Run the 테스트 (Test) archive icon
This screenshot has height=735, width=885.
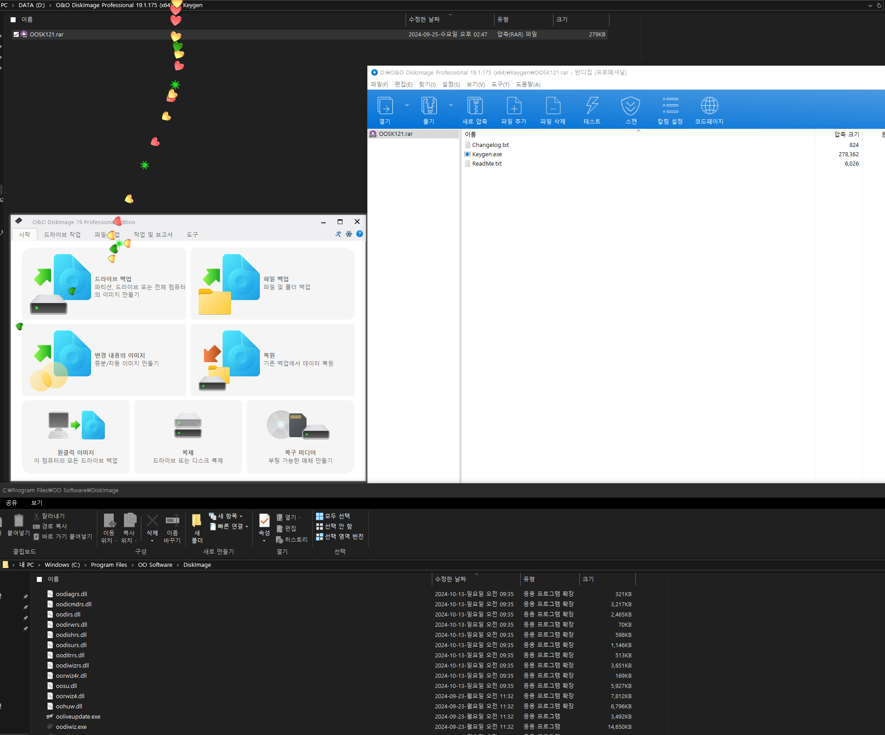click(592, 106)
